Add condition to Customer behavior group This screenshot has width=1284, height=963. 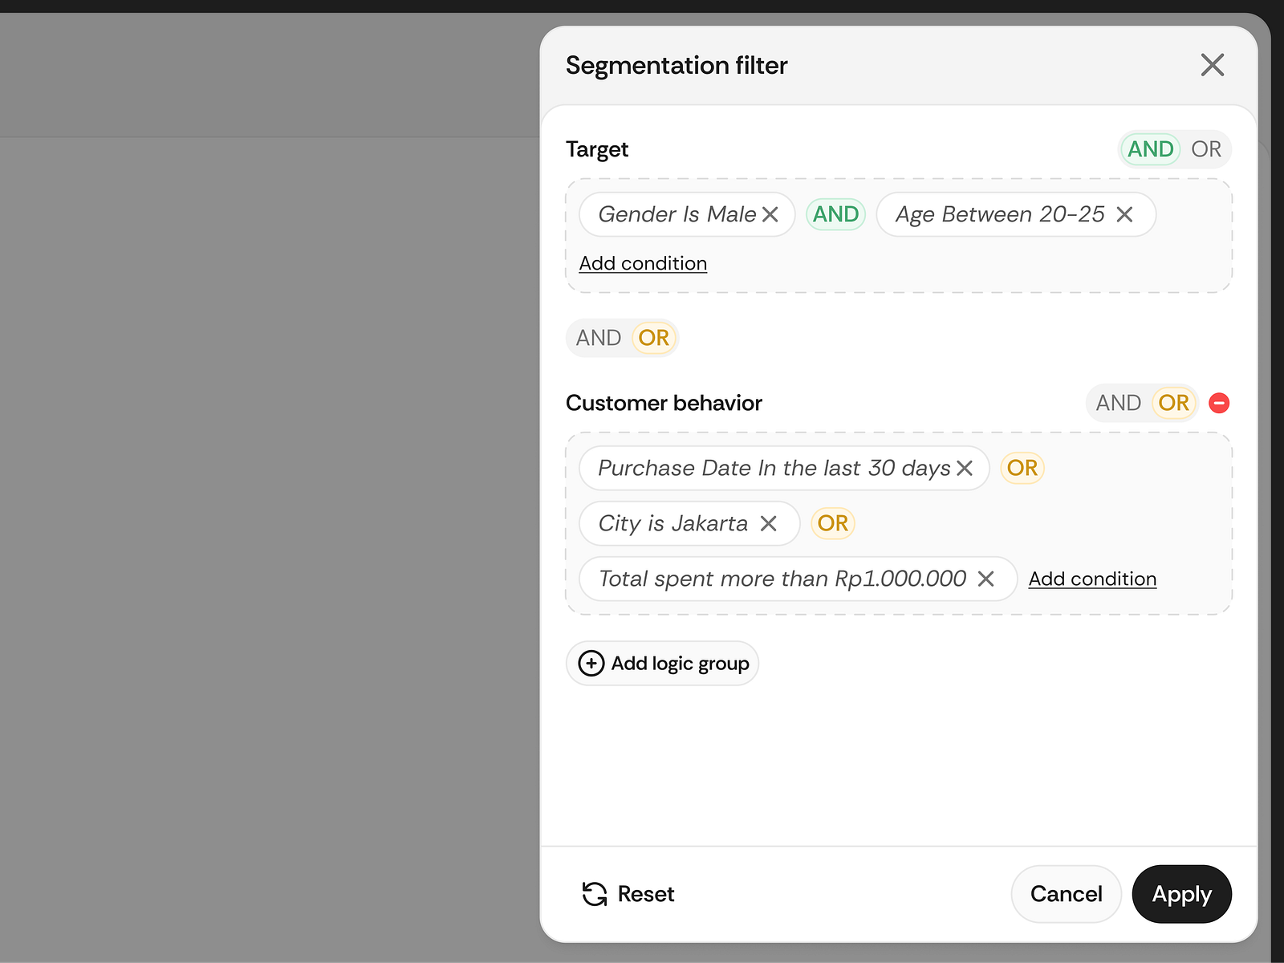click(1092, 579)
